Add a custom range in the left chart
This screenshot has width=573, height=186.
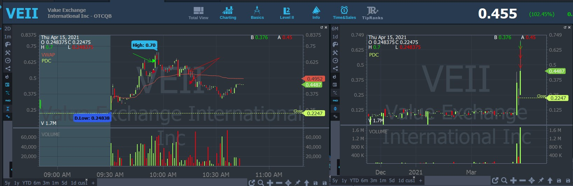[93, 183]
